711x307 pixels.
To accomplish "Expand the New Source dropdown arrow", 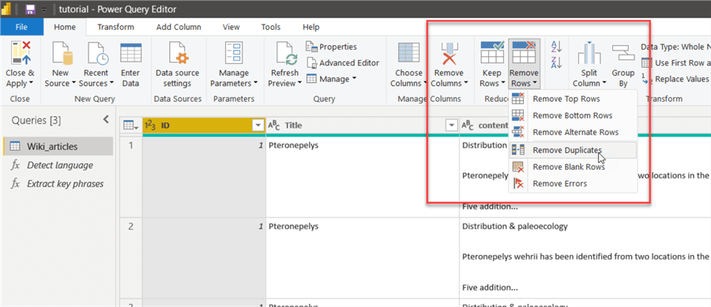I will (74, 84).
